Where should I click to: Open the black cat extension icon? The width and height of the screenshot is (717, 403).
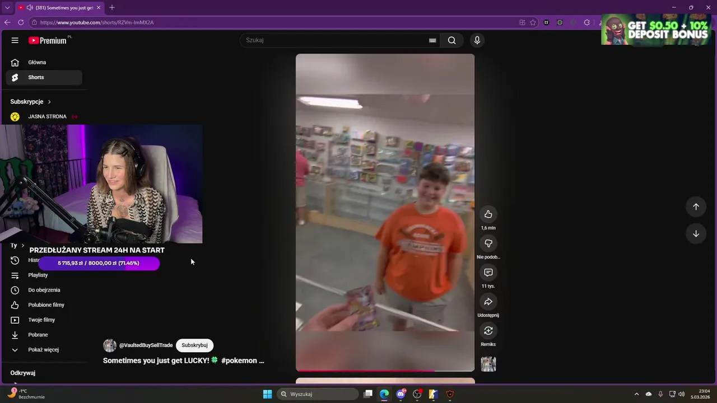(546, 22)
